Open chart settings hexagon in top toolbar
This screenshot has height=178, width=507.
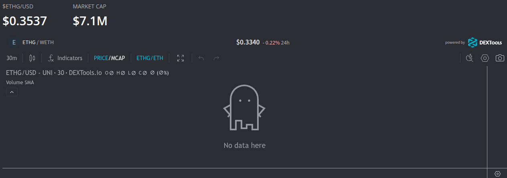[485, 58]
